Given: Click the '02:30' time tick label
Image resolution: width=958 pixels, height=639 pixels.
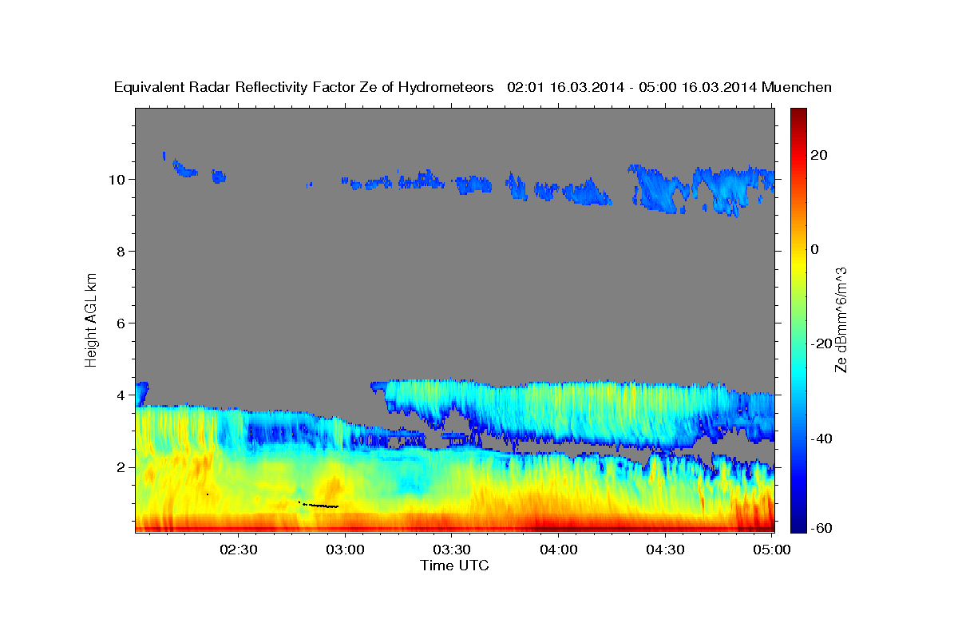Looking at the screenshot, I should (239, 550).
